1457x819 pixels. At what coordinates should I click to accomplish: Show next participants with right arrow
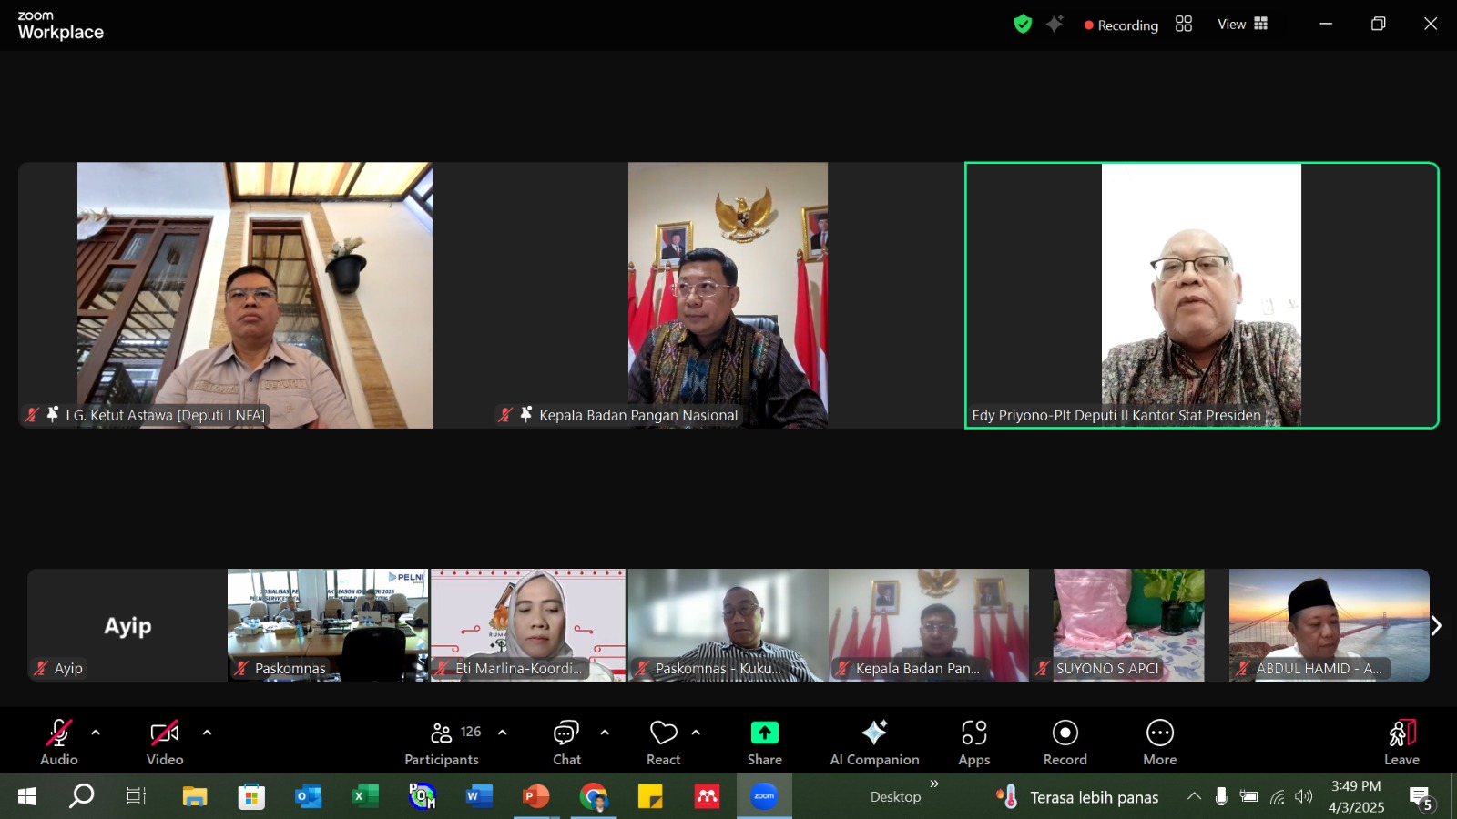pyautogui.click(x=1436, y=626)
